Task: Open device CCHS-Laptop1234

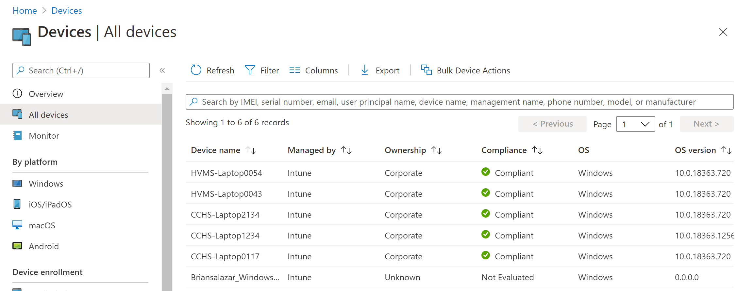Action: [225, 236]
